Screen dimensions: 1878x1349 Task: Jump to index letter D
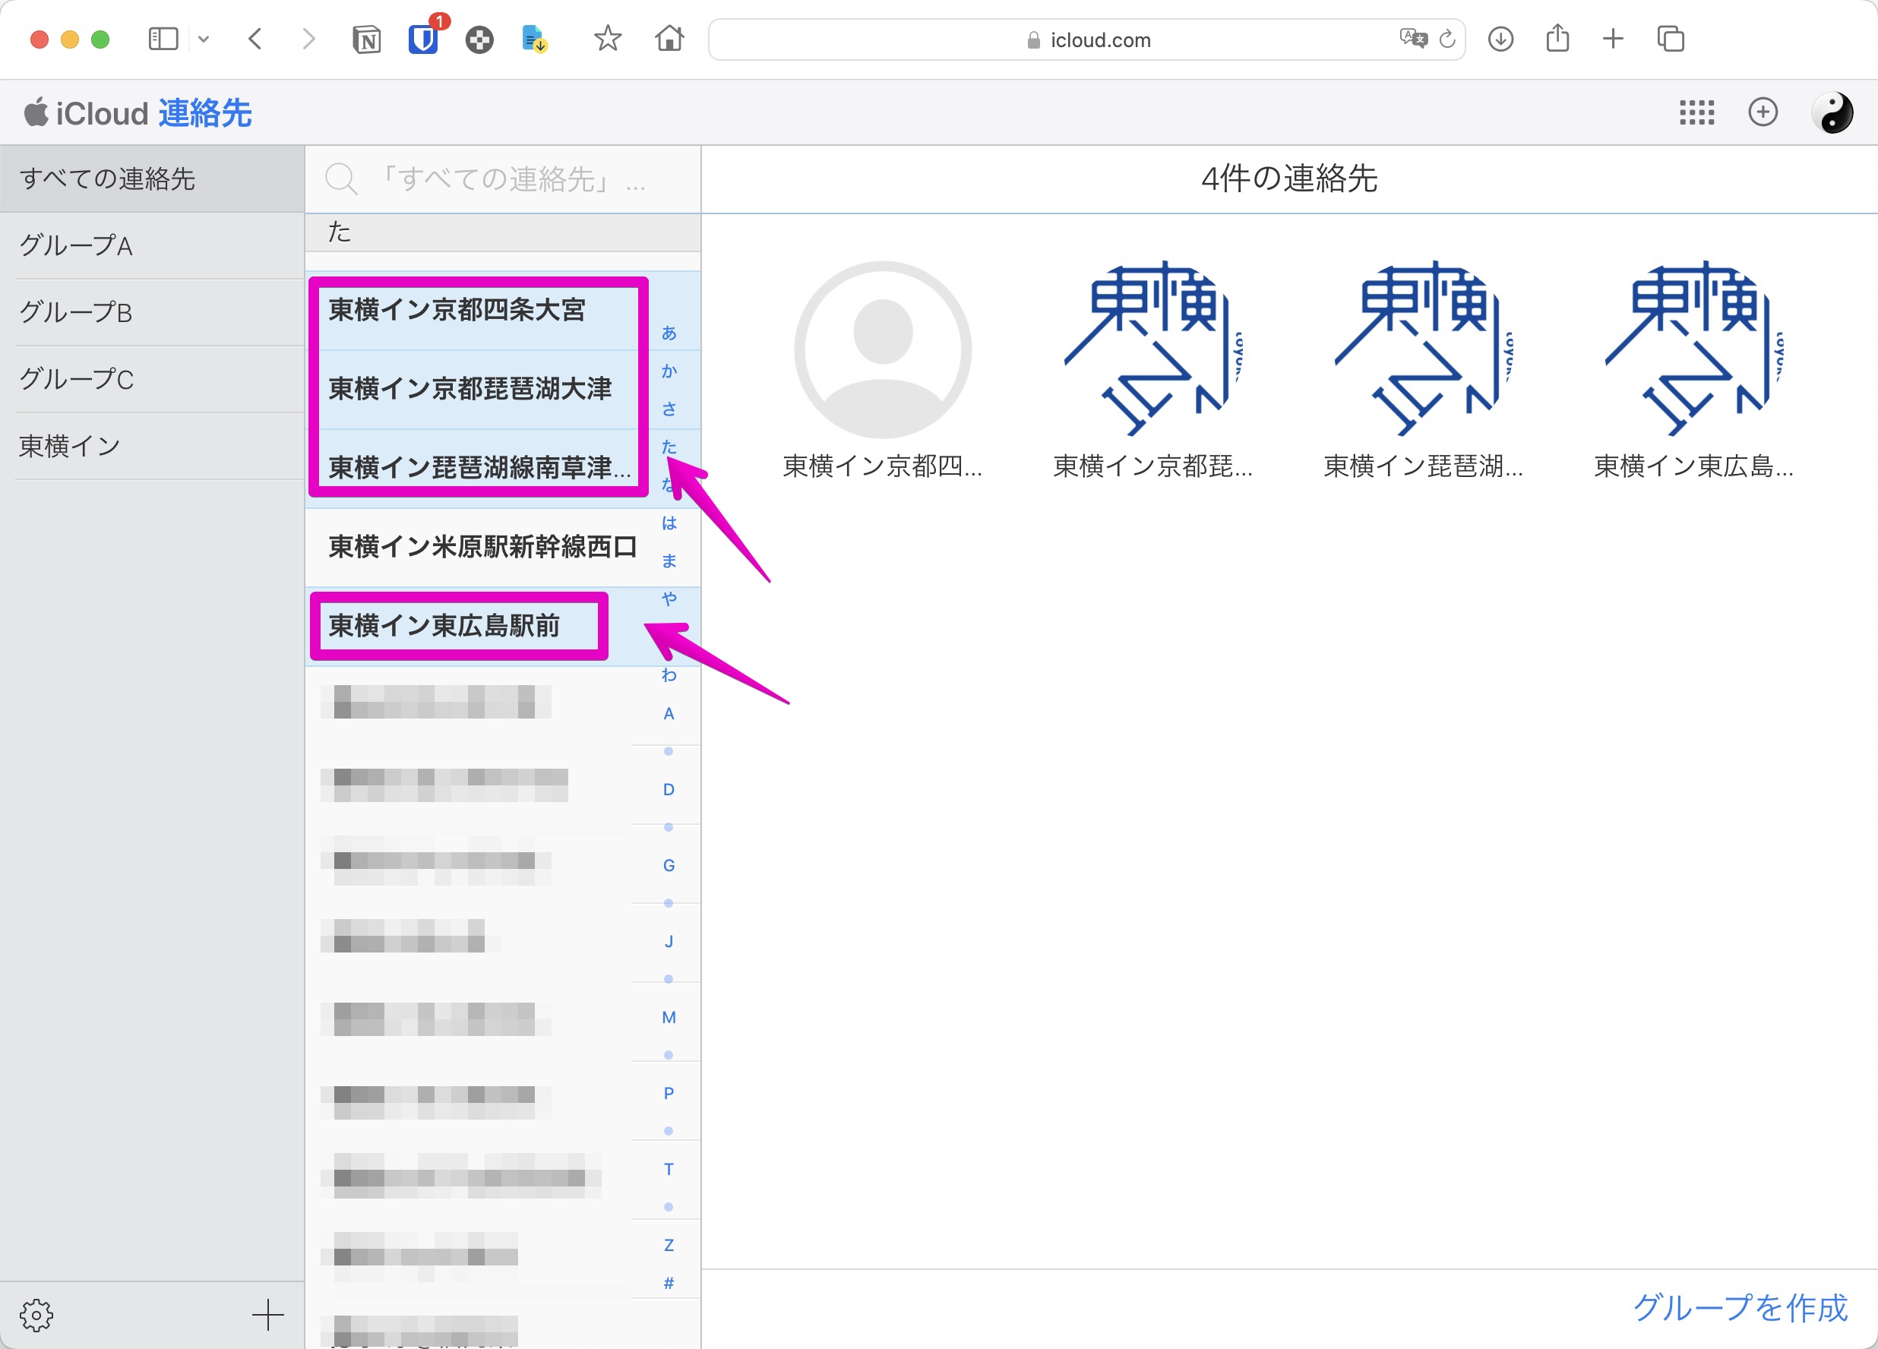point(669,789)
